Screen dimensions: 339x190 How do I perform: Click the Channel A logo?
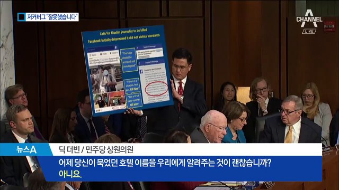(309, 19)
